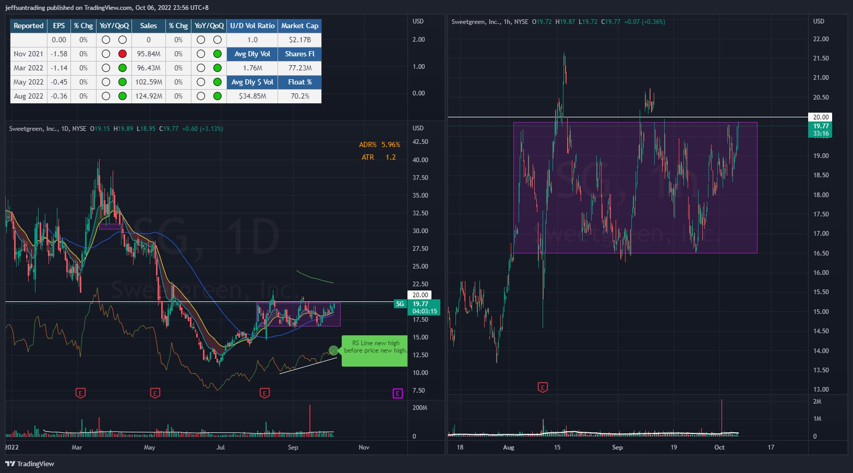Click the Market Cap header cell
Image resolution: width=853 pixels, height=473 pixels.
299,26
